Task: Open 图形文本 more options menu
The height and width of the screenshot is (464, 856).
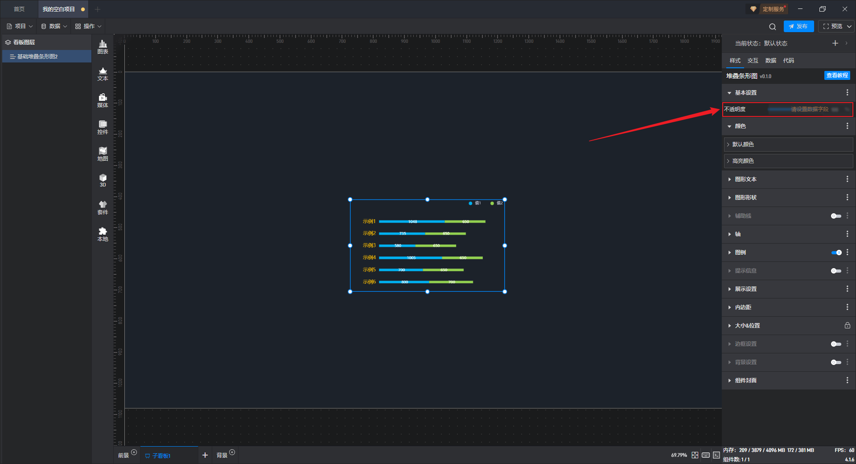Action: tap(847, 179)
